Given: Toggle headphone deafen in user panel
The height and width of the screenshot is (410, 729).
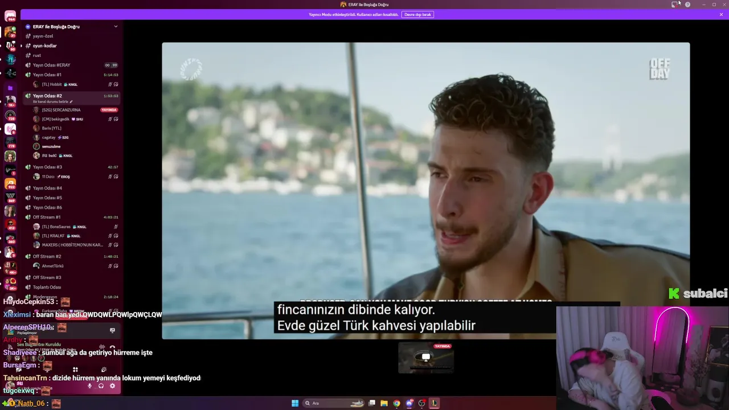Looking at the screenshot, I should (x=101, y=386).
